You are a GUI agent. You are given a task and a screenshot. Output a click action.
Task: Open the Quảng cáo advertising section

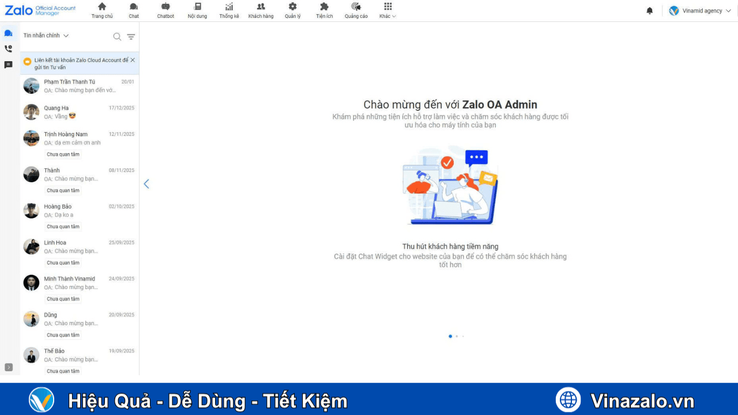[356, 10]
